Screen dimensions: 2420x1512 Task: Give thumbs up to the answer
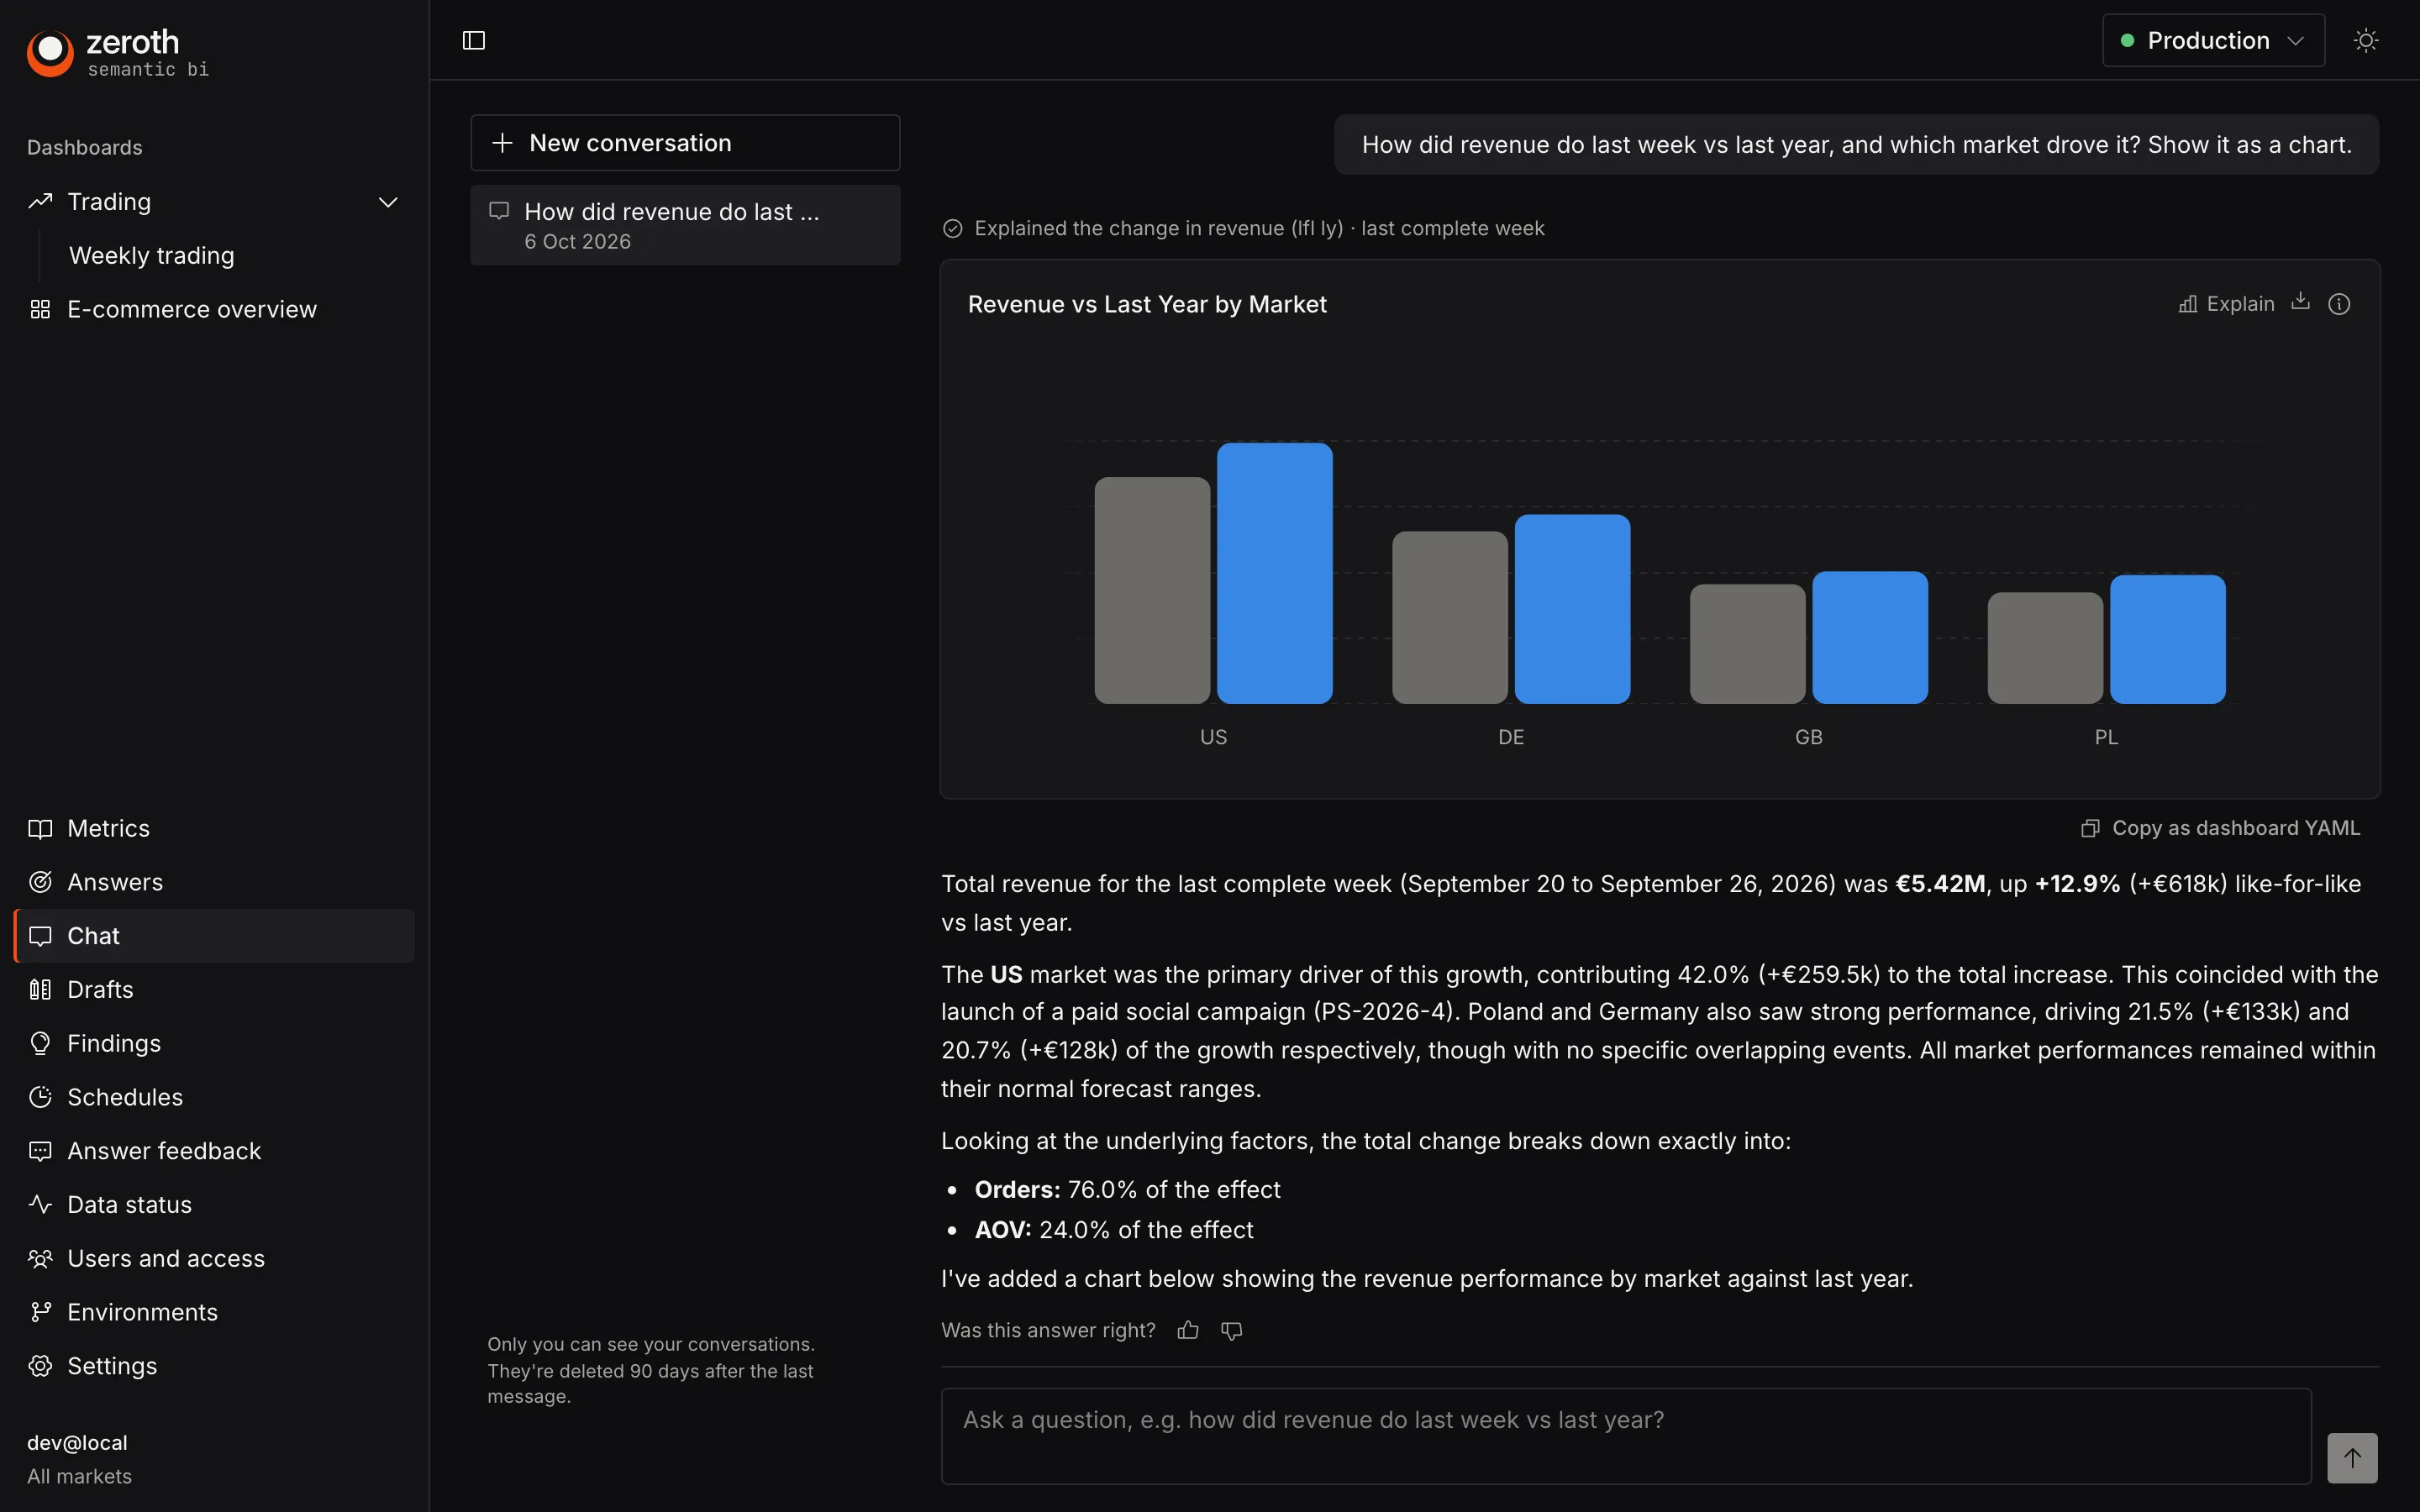coord(1188,1330)
